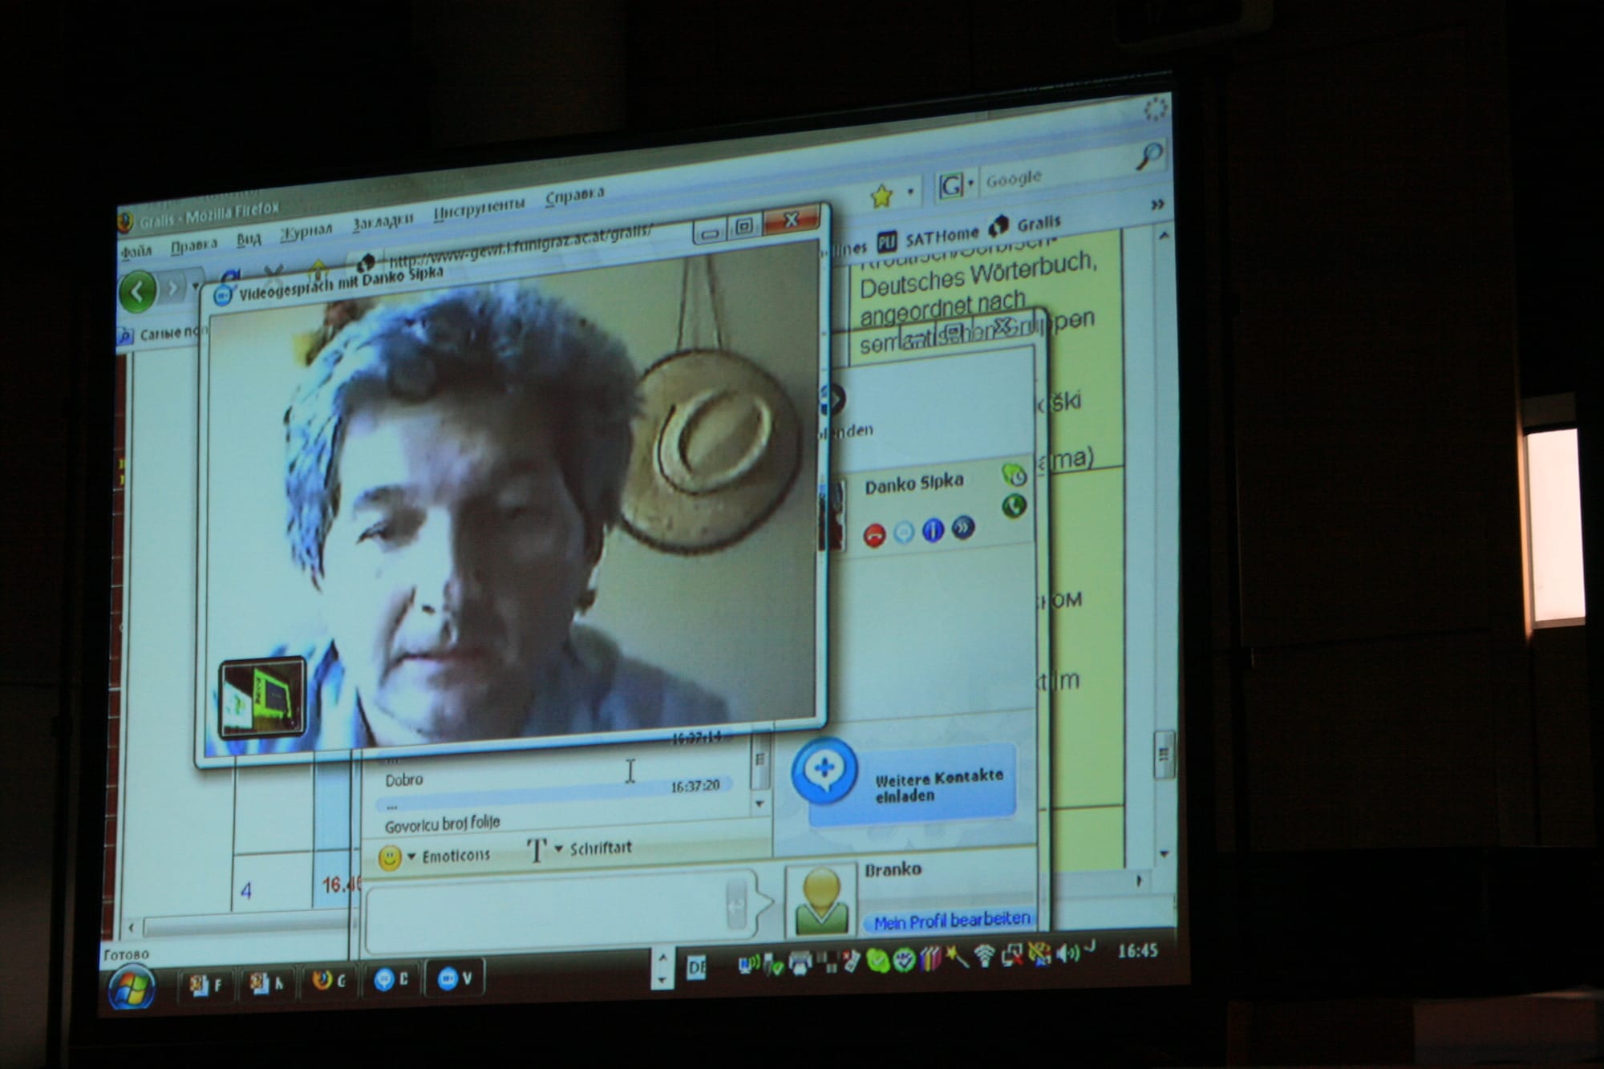Click browser page vertical scrollbar thumb
The width and height of the screenshot is (1604, 1069).
(1164, 754)
